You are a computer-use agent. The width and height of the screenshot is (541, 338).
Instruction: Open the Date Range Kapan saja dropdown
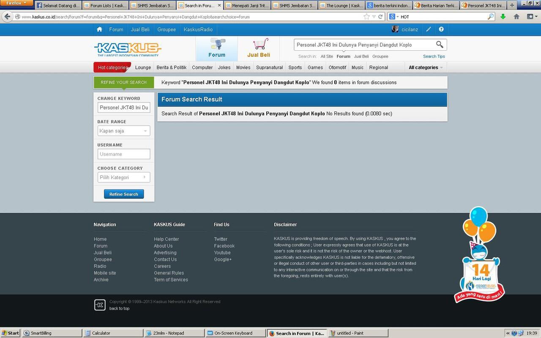pyautogui.click(x=124, y=131)
